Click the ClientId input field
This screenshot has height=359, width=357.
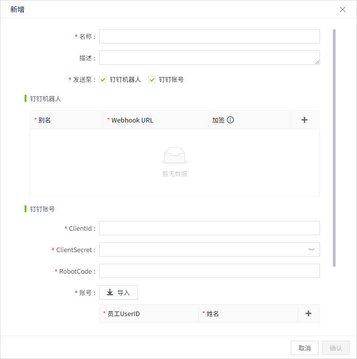click(x=209, y=228)
